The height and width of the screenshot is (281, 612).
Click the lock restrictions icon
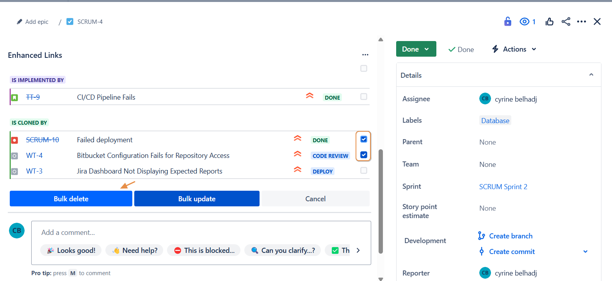[x=507, y=21]
